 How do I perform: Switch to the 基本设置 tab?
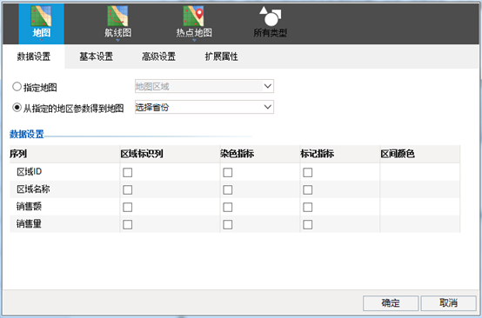(97, 56)
